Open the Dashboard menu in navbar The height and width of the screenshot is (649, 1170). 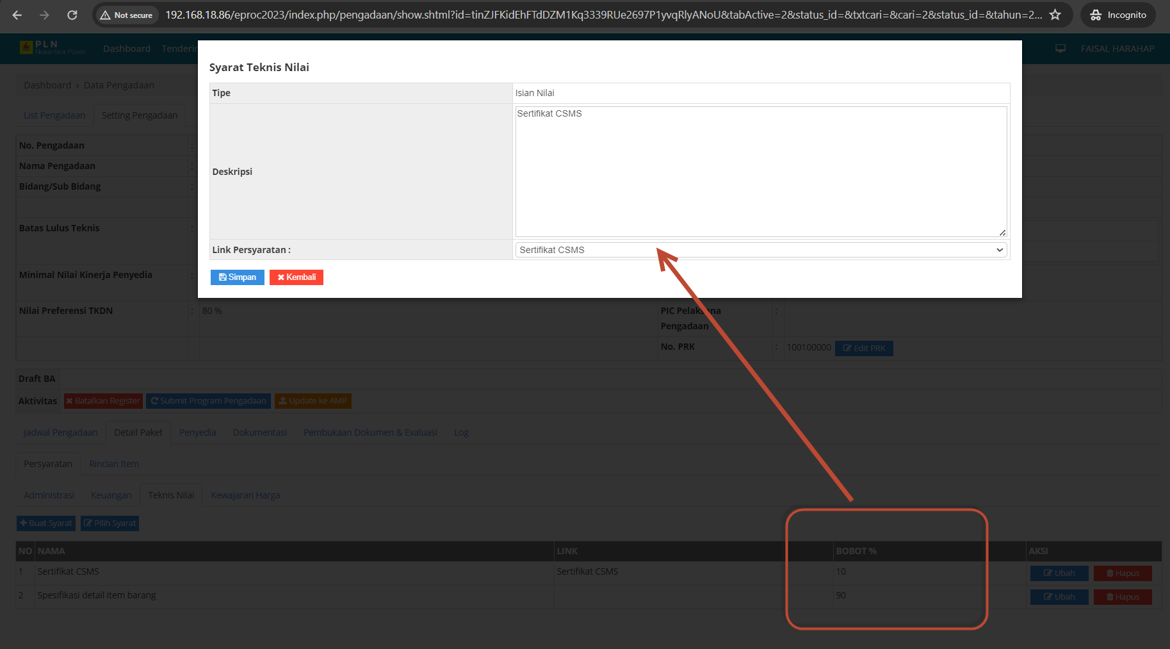point(127,49)
